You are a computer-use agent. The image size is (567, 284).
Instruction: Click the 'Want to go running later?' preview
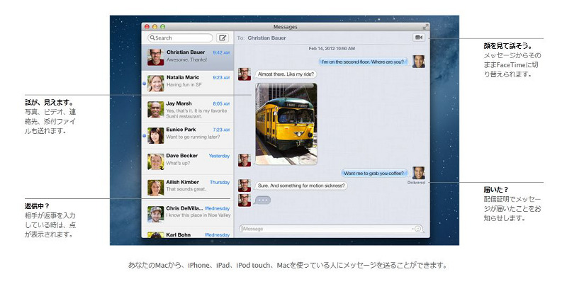tap(193, 137)
